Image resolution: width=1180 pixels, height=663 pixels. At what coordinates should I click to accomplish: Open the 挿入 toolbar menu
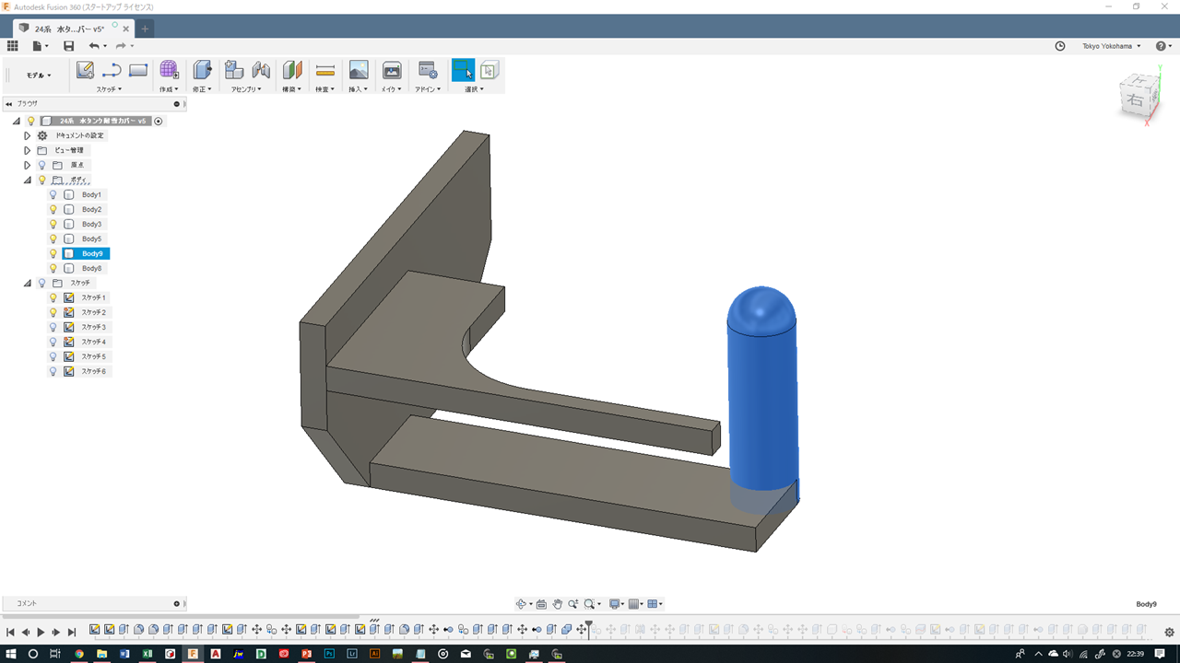359,89
